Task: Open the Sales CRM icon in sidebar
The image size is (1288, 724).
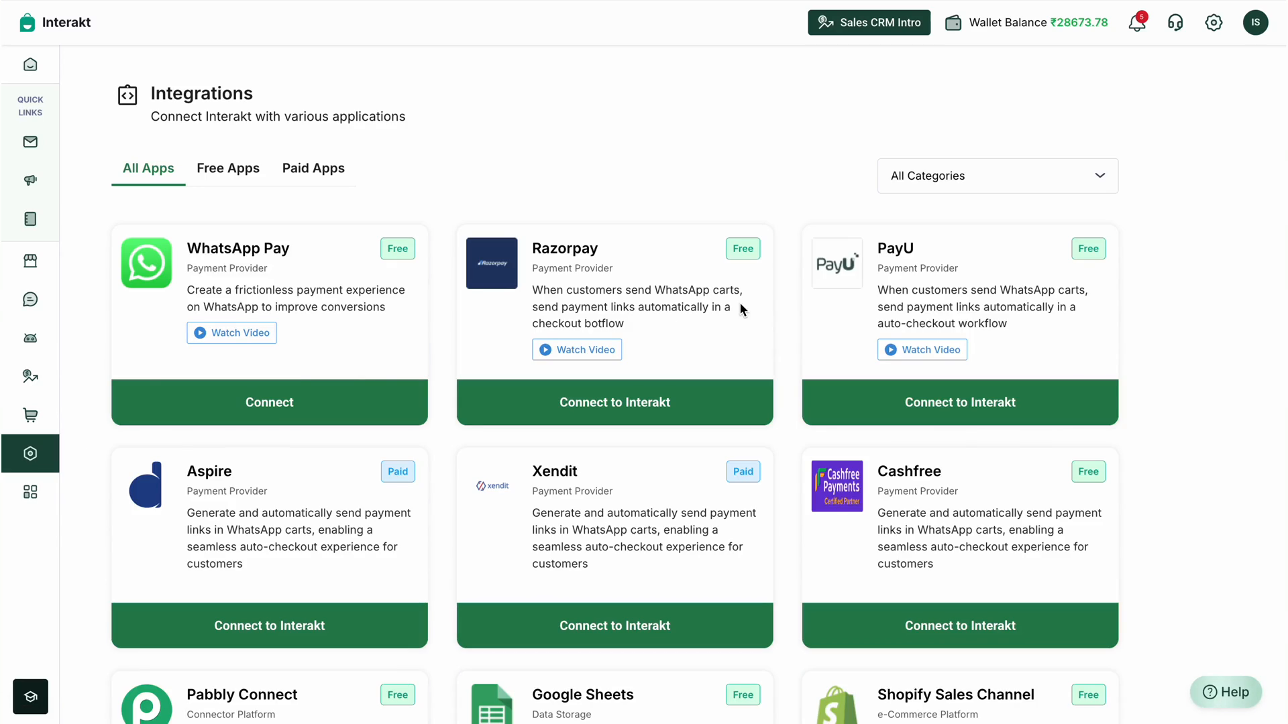Action: [30, 376]
